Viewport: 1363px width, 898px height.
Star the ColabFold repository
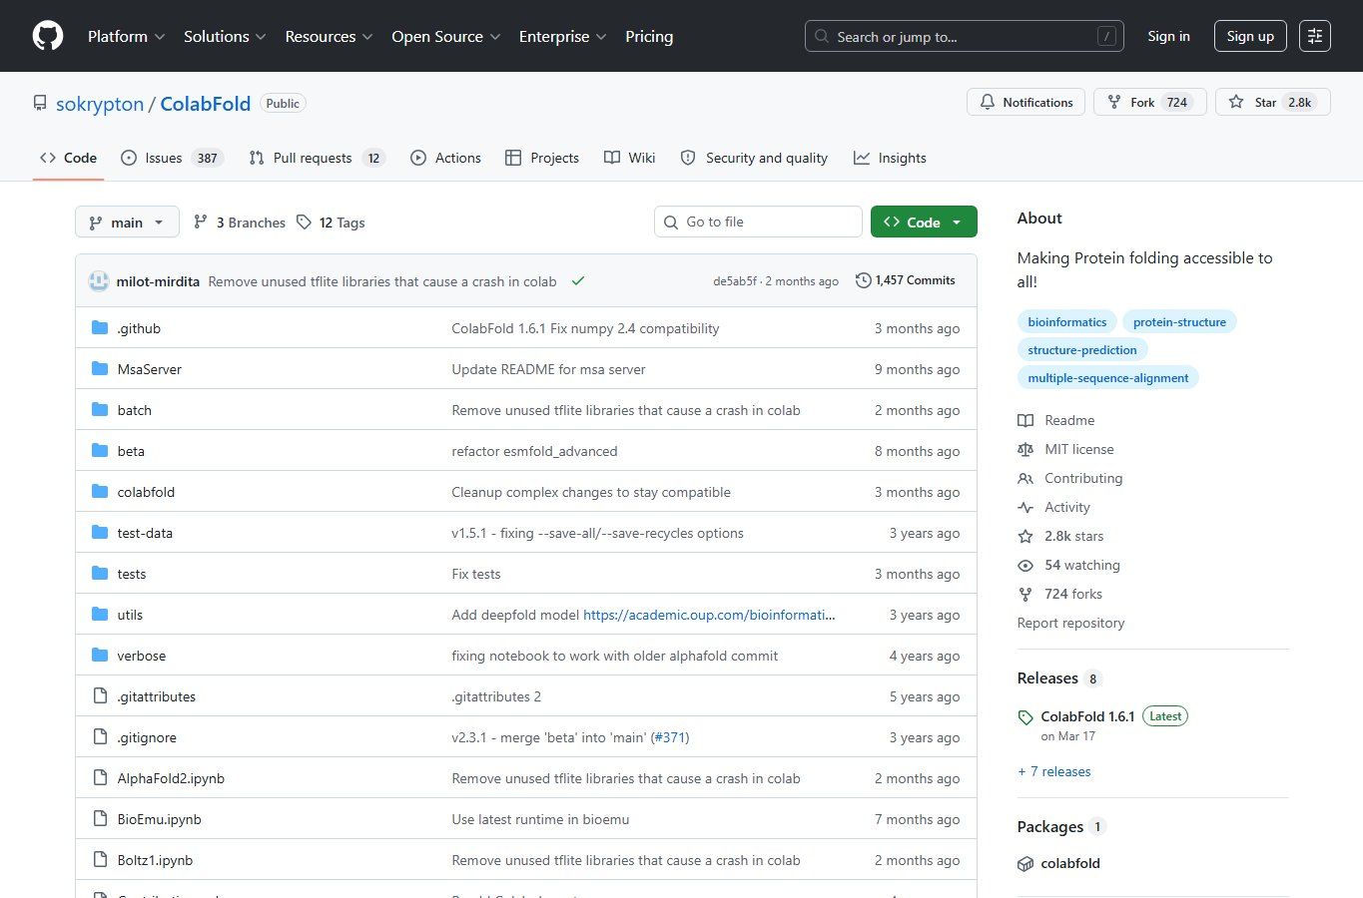[x=1272, y=102]
